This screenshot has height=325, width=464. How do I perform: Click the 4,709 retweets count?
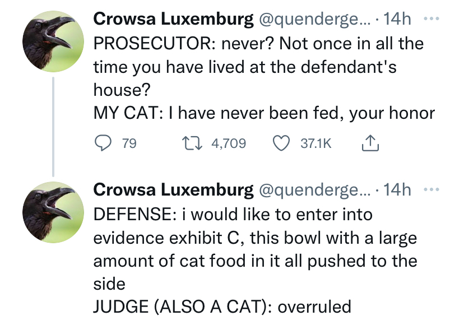(x=229, y=144)
